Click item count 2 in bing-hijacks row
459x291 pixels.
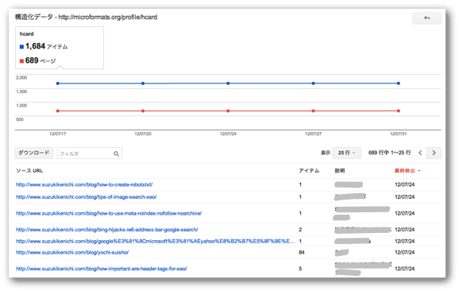click(x=300, y=230)
